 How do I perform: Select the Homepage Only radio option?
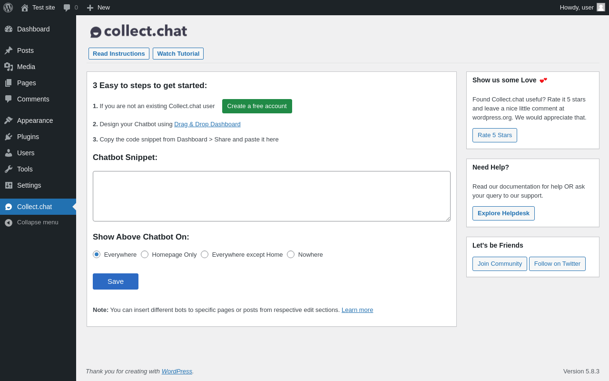pos(145,254)
